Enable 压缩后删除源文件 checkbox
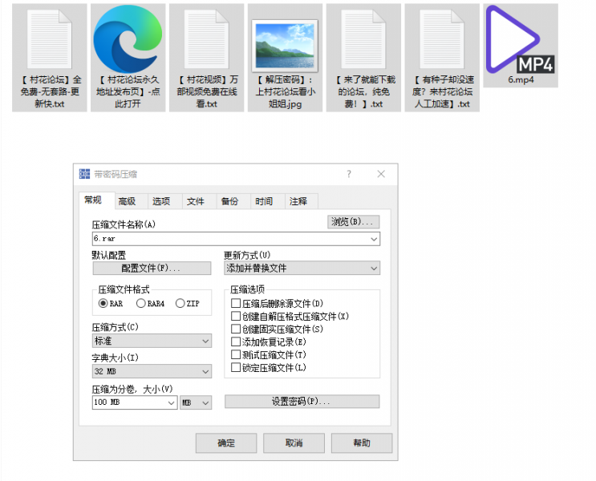596x481 pixels. tap(236, 304)
